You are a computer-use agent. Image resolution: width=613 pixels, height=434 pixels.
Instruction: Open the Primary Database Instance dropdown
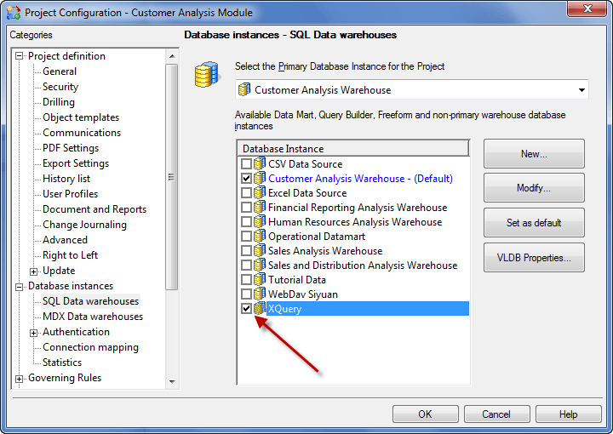[581, 90]
